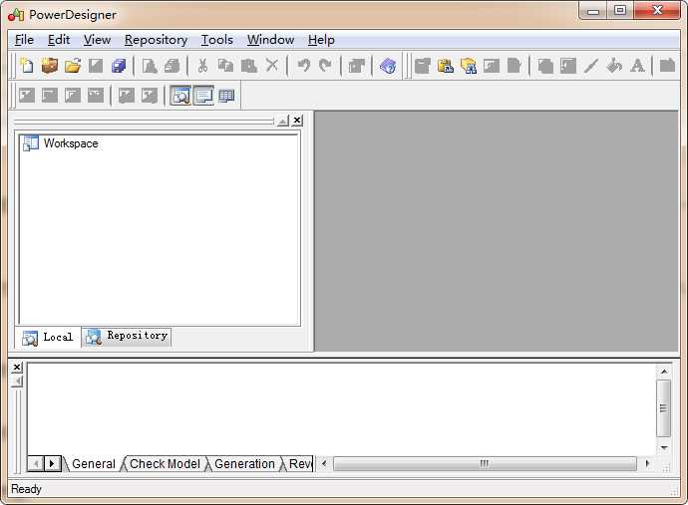Image resolution: width=688 pixels, height=505 pixels.
Task: Open the Repository menu
Action: click(156, 40)
